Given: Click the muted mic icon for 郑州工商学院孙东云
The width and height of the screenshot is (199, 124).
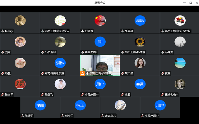Looking at the screenshot, I should tap(43, 31).
